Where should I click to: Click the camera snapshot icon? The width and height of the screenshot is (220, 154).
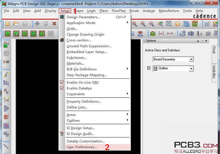click(x=208, y=34)
